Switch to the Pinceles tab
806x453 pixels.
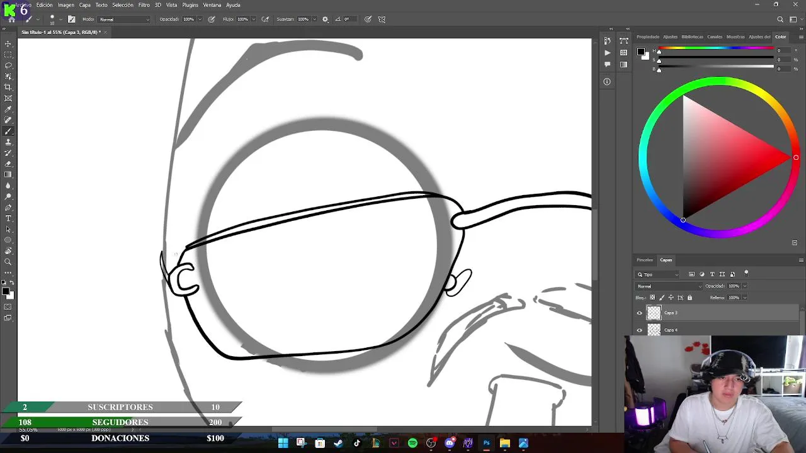645,260
